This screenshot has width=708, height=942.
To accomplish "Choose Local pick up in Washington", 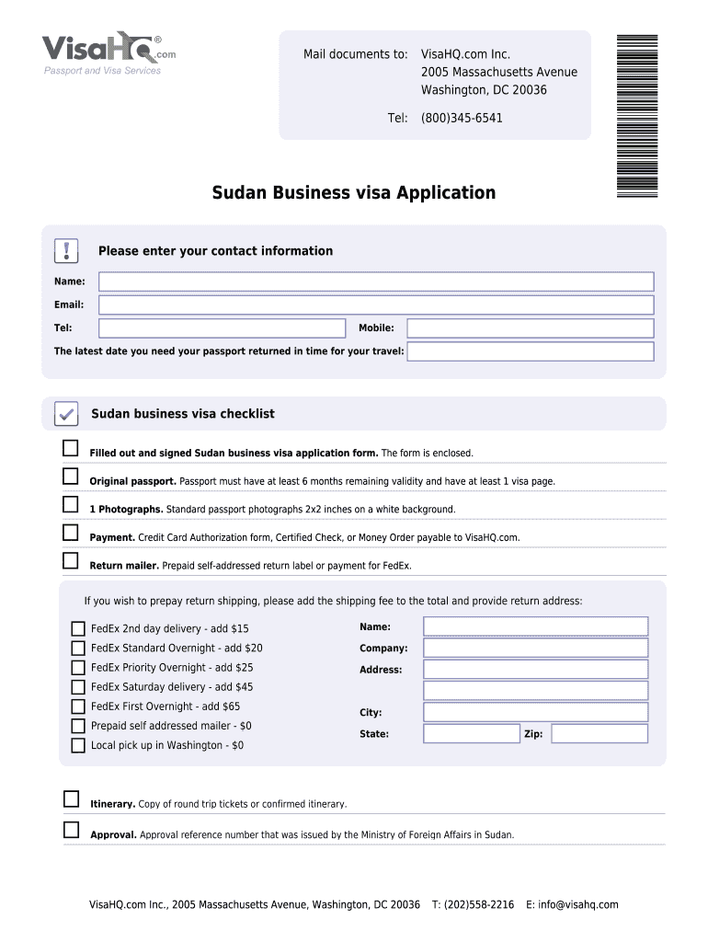I will [78, 745].
